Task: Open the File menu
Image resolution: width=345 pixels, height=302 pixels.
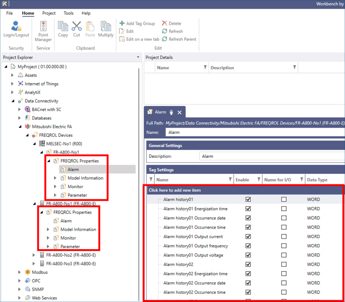Action: click(x=10, y=13)
